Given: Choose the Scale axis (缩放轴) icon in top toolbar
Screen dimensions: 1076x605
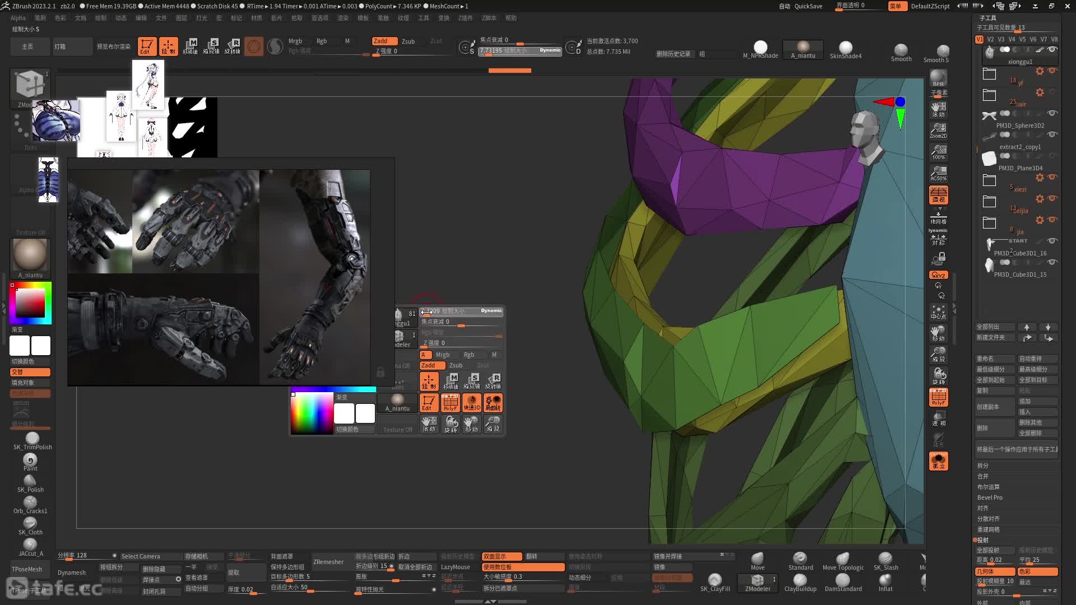Looking at the screenshot, I should 211,46.
